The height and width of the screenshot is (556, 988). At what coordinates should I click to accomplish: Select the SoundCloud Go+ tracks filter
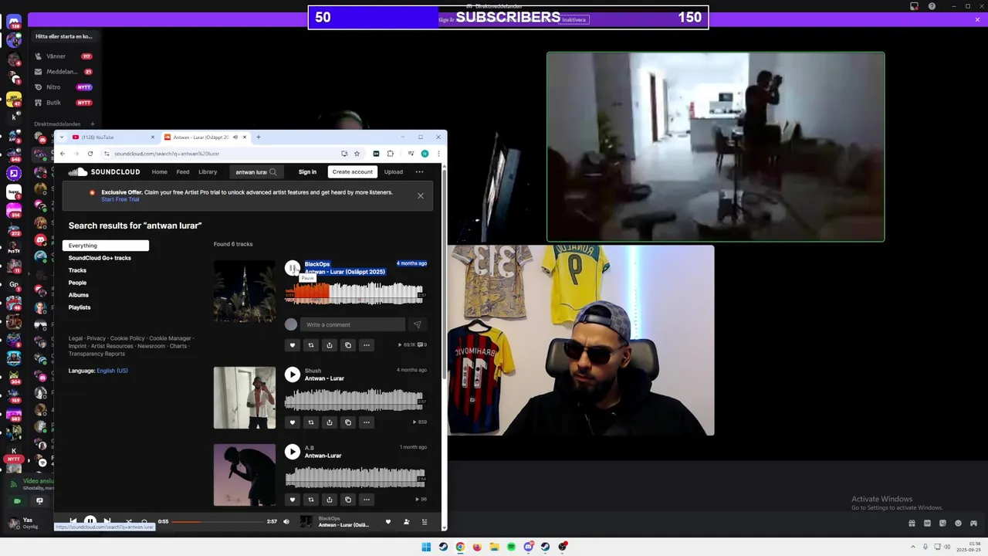(100, 258)
